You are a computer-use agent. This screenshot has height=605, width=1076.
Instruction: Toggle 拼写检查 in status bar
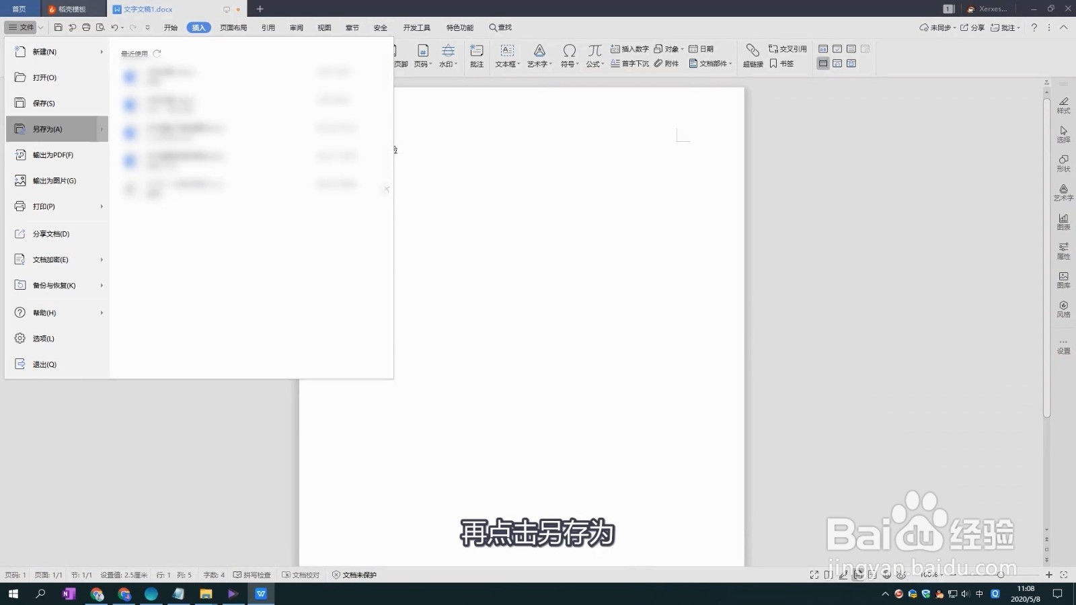click(x=252, y=575)
